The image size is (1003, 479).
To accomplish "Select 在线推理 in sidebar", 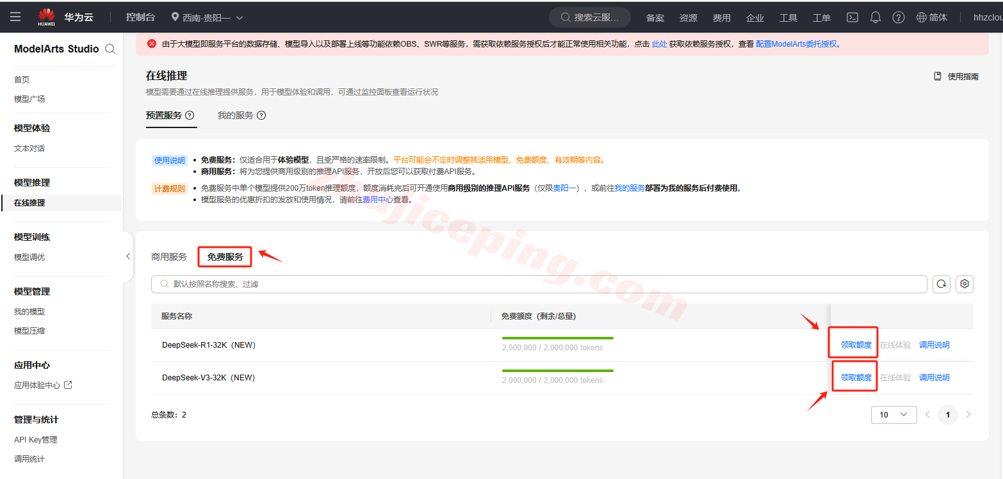I will coord(29,202).
